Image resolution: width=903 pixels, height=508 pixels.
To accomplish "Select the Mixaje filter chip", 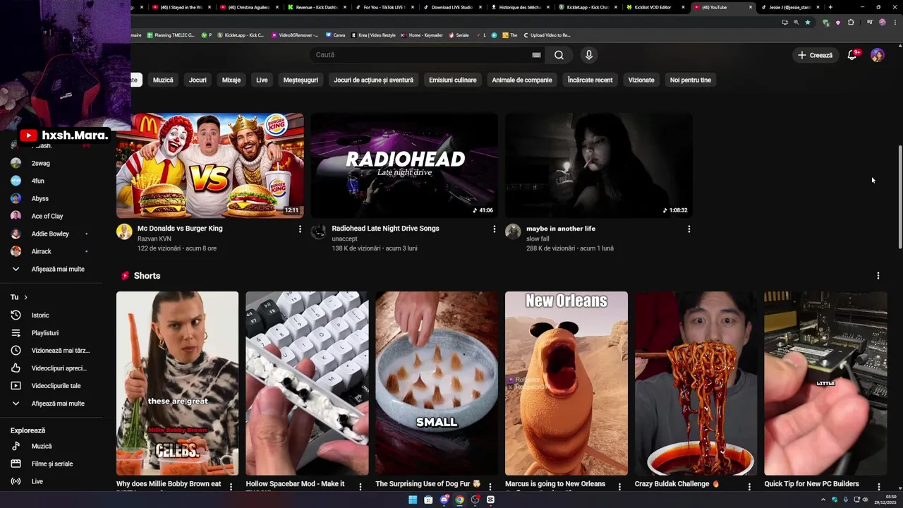I will tap(231, 80).
